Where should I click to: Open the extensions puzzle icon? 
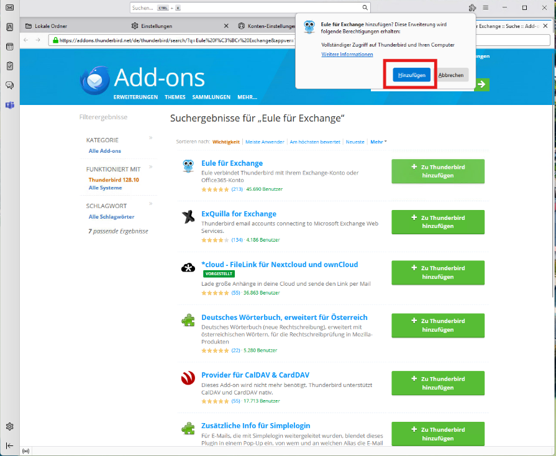pyautogui.click(x=472, y=7)
